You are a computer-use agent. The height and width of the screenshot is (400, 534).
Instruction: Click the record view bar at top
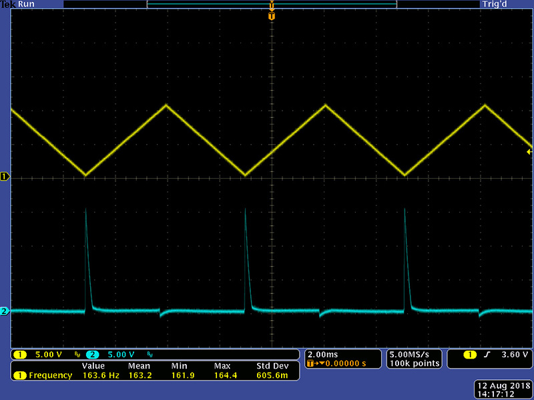click(x=271, y=4)
